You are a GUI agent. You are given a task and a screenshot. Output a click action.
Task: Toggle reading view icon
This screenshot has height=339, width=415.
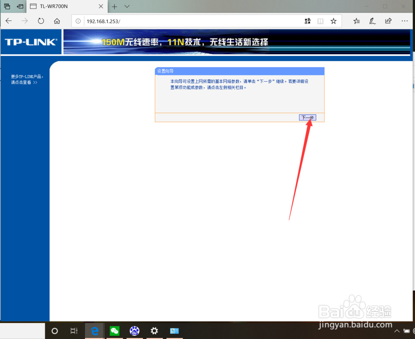320,21
